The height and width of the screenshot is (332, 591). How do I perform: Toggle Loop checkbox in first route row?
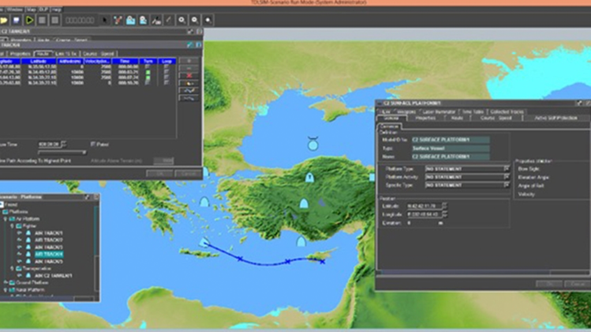(166, 67)
